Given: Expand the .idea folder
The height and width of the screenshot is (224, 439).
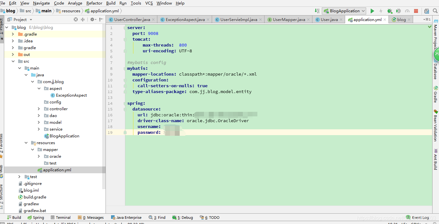Looking at the screenshot, I should click(x=13, y=41).
